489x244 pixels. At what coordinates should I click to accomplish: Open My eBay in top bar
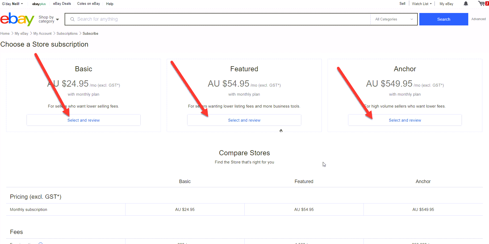pyautogui.click(x=446, y=4)
